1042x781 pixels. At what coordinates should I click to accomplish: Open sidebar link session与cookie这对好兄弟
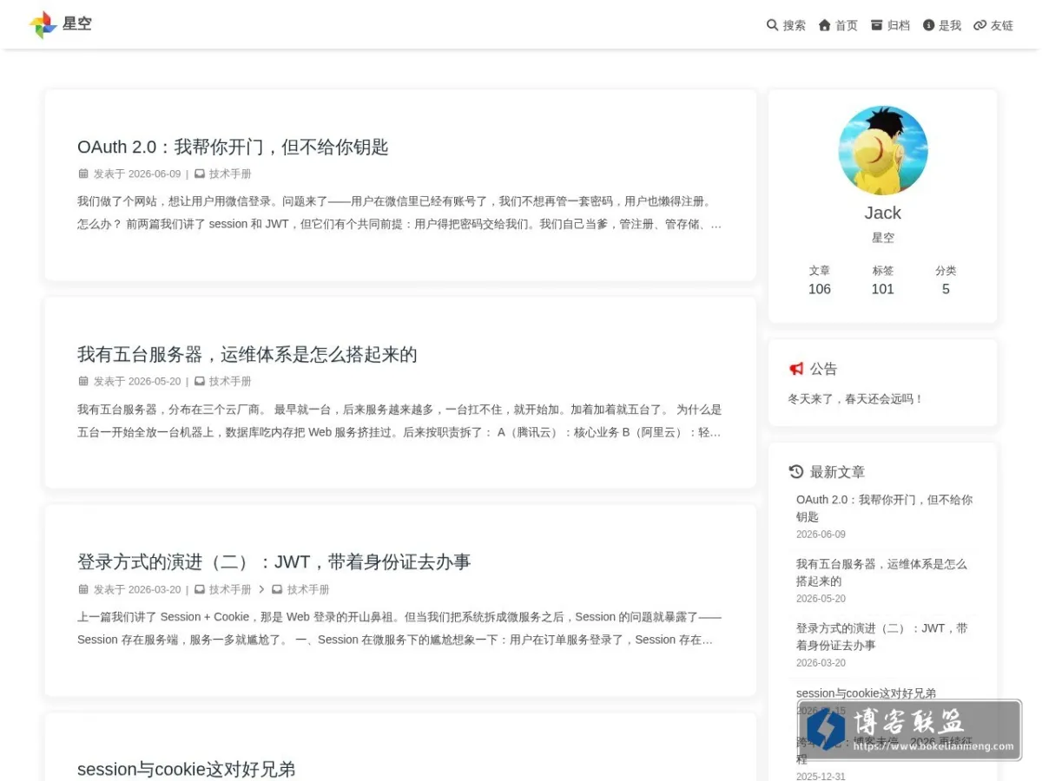[866, 693]
